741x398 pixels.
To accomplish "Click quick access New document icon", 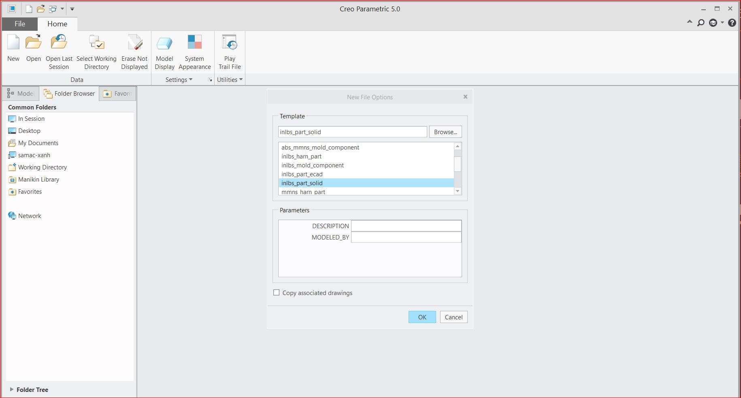I will tap(29, 9).
